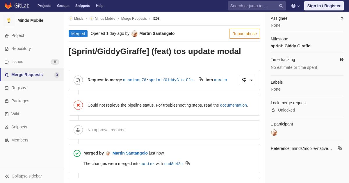This screenshot has height=183, width=349.
Task: Click the Report abuse button
Action: tap(245, 34)
